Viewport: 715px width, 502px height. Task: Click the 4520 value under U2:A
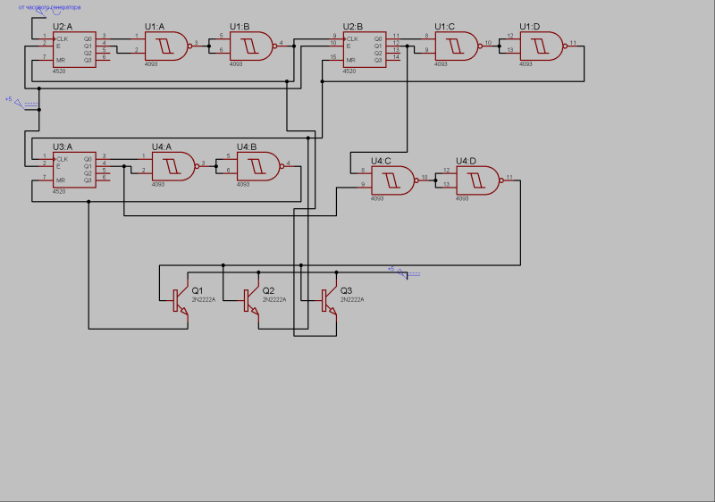point(59,71)
